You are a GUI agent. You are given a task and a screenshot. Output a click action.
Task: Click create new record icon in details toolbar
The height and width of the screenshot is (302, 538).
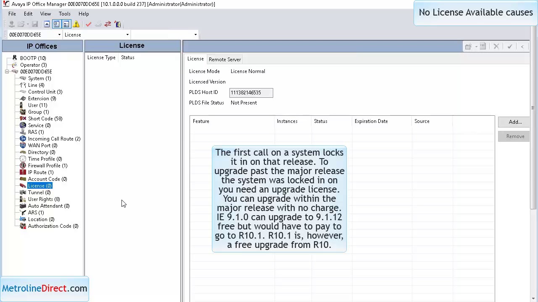[x=468, y=47]
